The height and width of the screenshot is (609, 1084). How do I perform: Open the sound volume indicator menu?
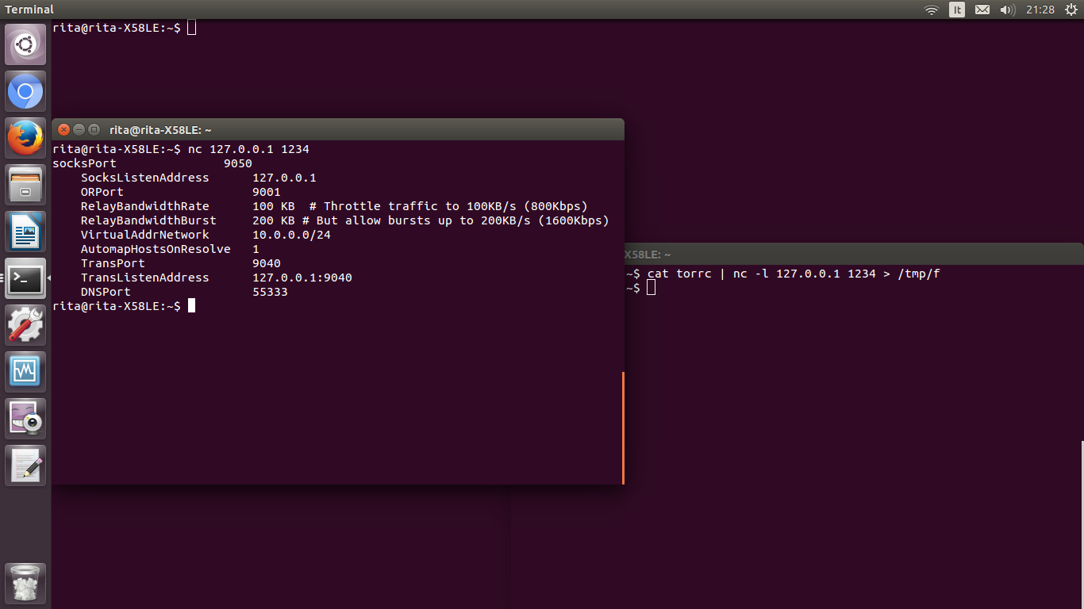(1008, 10)
